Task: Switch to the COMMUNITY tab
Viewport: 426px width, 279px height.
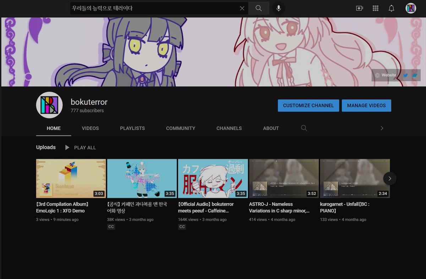Action: (x=181, y=128)
